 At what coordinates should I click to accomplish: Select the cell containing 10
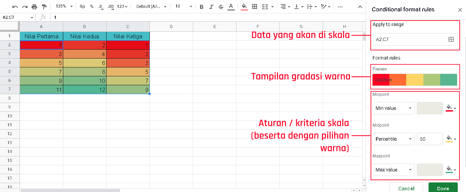(x=85, y=80)
